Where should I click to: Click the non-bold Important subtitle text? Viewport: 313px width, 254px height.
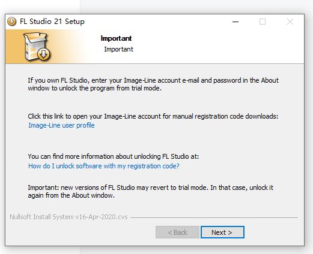point(118,49)
